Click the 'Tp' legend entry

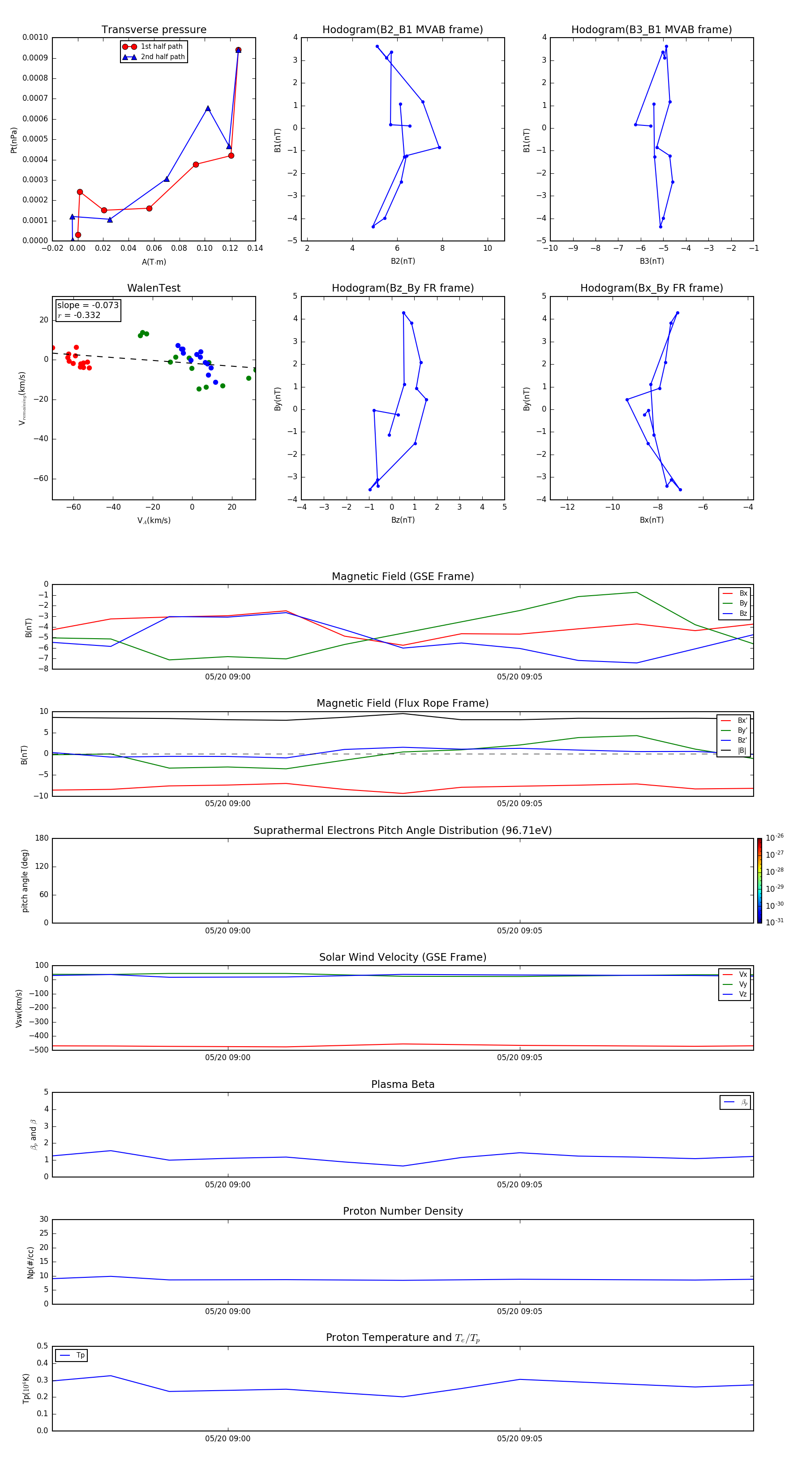pos(72,1355)
